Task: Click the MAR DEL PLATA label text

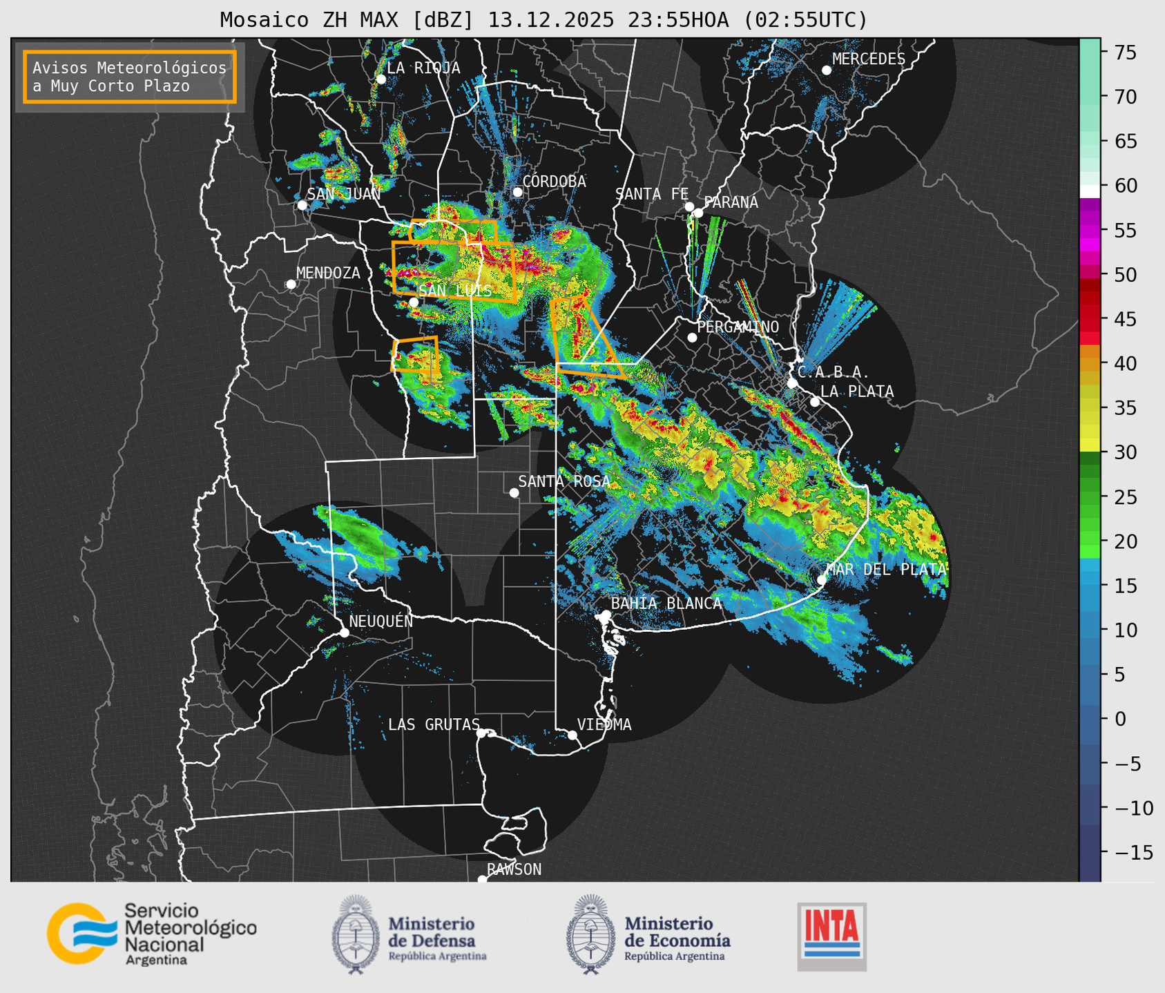Action: pyautogui.click(x=886, y=569)
